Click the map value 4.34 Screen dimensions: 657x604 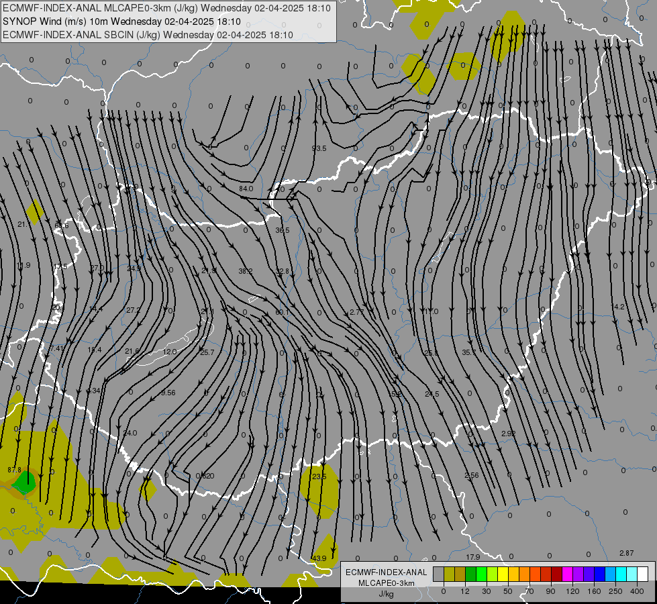coord(93,391)
